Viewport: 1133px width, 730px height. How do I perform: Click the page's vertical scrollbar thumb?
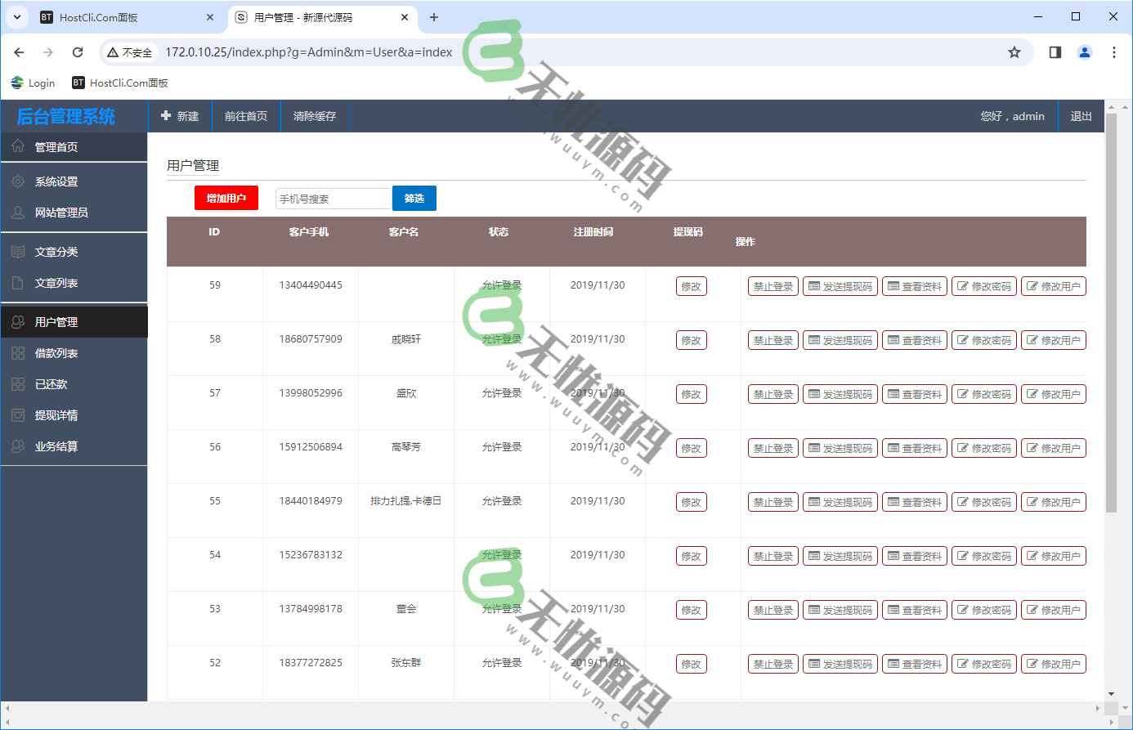click(x=1111, y=311)
